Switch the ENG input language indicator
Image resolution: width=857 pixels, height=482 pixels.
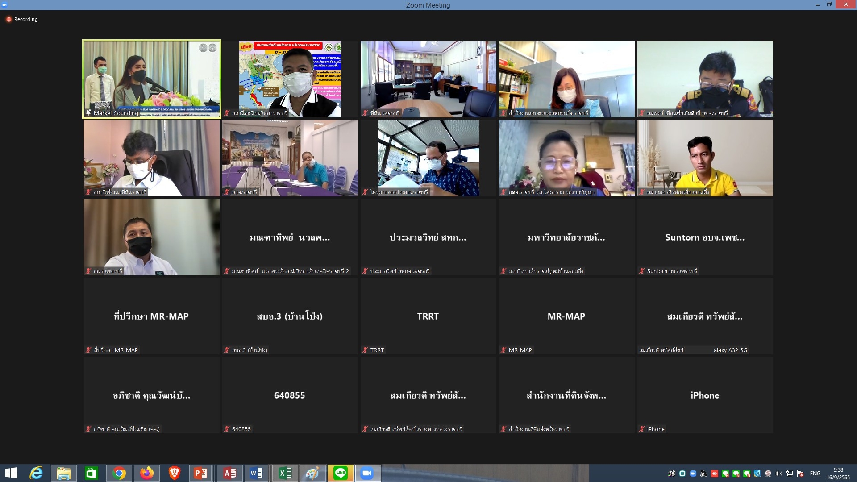815,474
